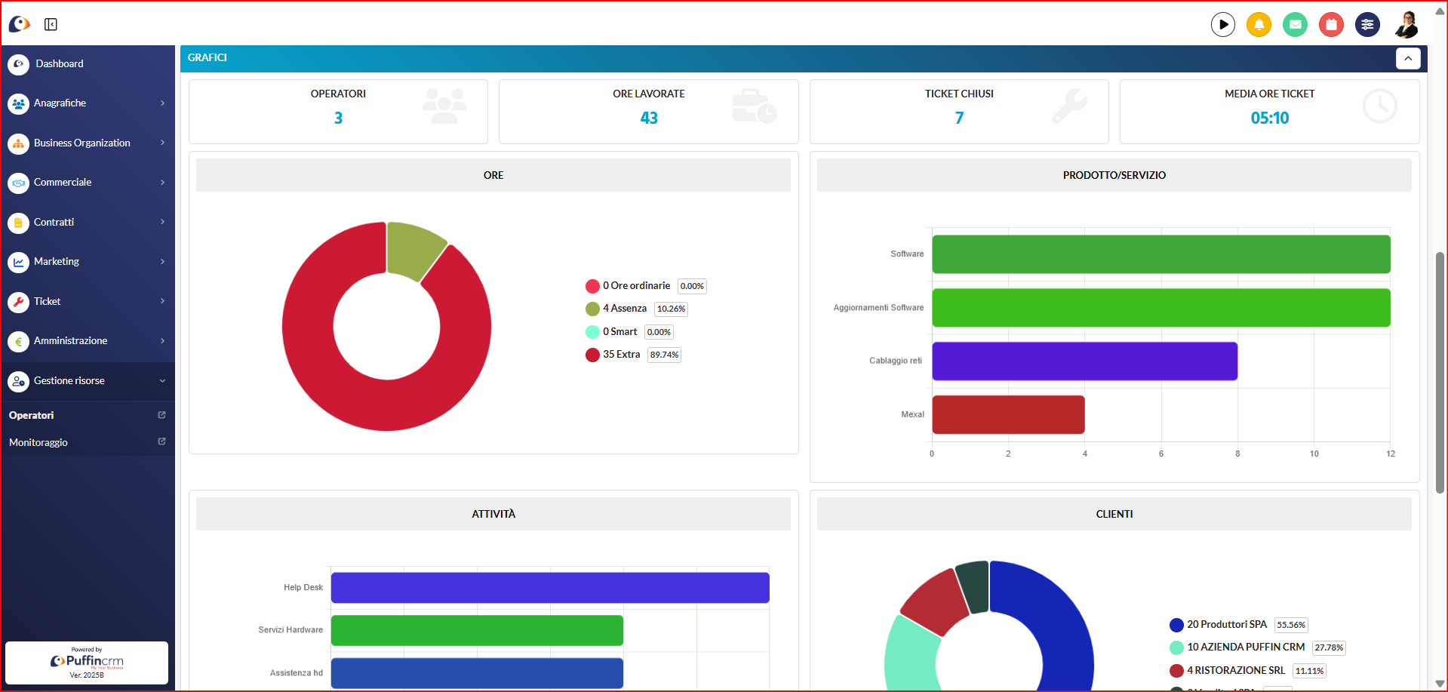
Task: Open Operatori in new window icon
Action: tap(161, 415)
